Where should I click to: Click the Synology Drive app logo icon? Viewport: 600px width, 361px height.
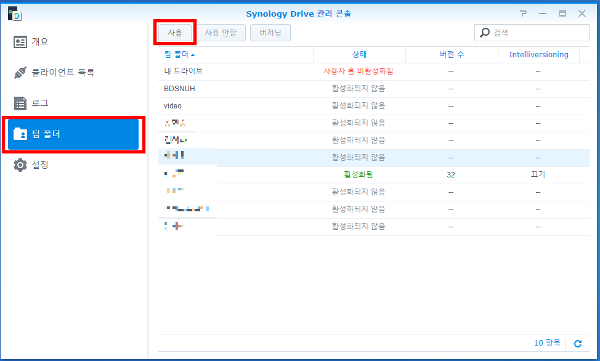(15, 14)
